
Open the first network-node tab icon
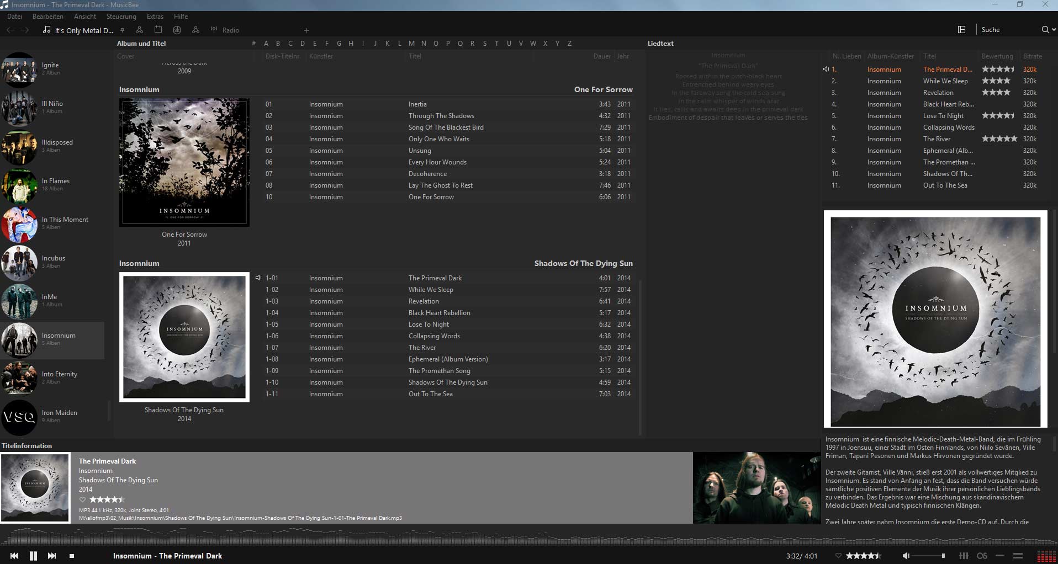click(x=139, y=30)
